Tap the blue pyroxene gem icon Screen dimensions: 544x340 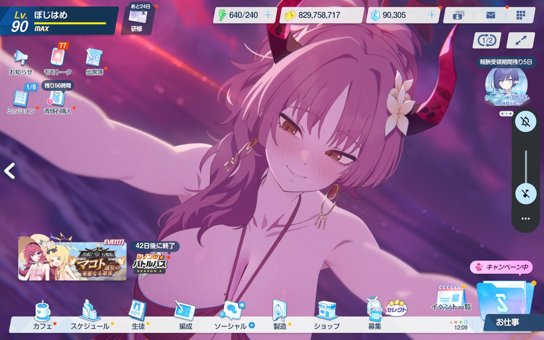pyautogui.click(x=375, y=15)
